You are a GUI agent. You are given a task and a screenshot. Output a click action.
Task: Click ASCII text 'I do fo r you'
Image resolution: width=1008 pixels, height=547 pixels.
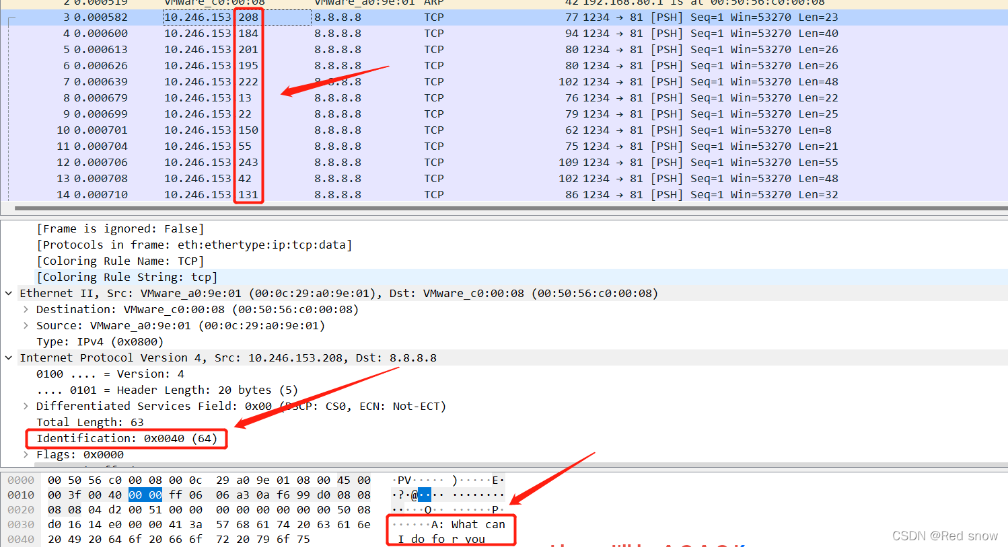(x=441, y=540)
